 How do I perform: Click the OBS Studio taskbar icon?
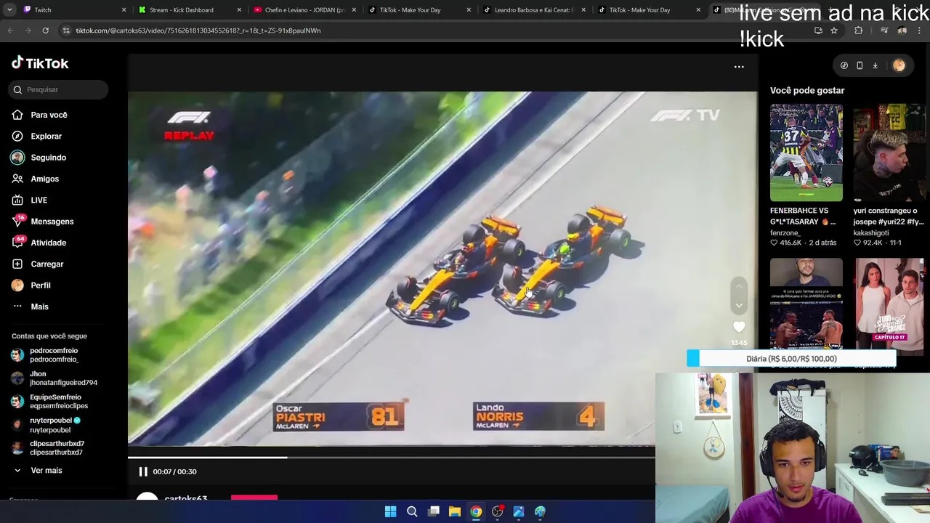tap(498, 511)
